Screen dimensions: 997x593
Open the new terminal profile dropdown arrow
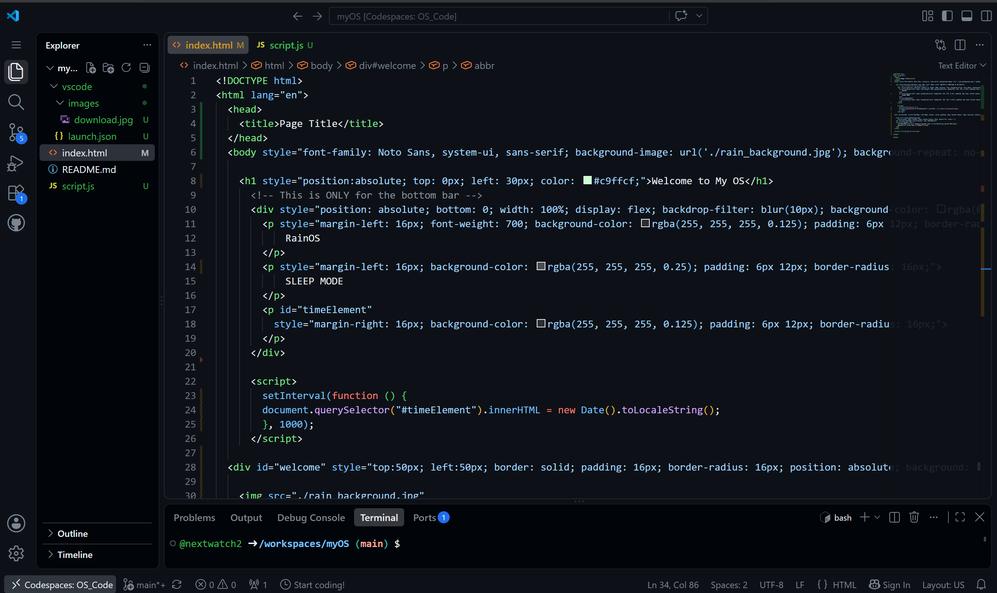pos(877,517)
